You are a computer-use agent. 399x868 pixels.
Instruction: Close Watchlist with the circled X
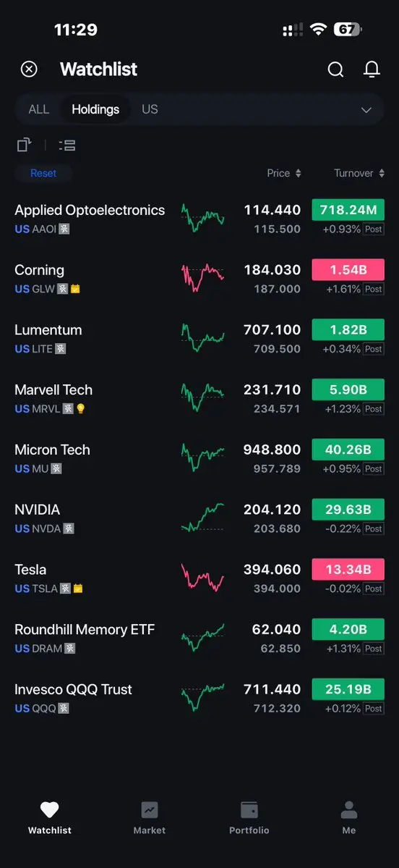pyautogui.click(x=29, y=69)
